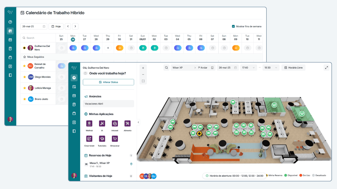The height and width of the screenshot is (189, 337).
Task: Add status on Thursday 29 for Guilherme
Action: [108, 48]
